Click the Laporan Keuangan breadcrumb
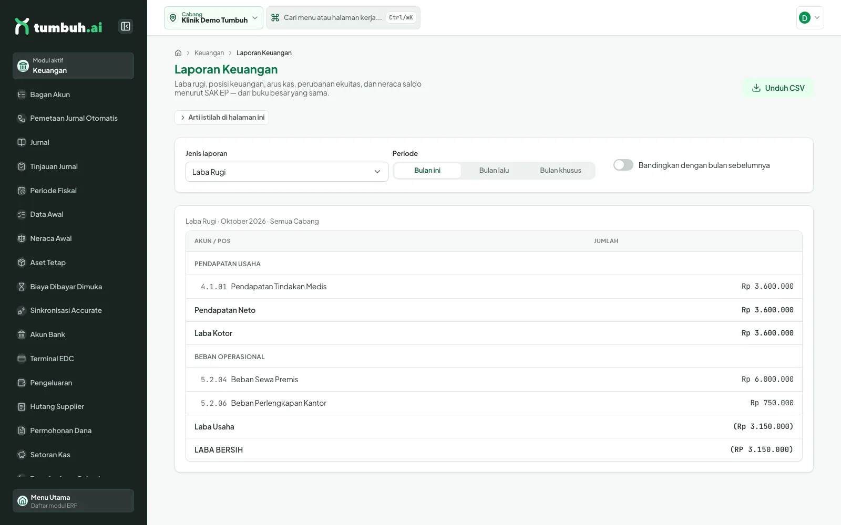The height and width of the screenshot is (525, 841). pos(264,53)
